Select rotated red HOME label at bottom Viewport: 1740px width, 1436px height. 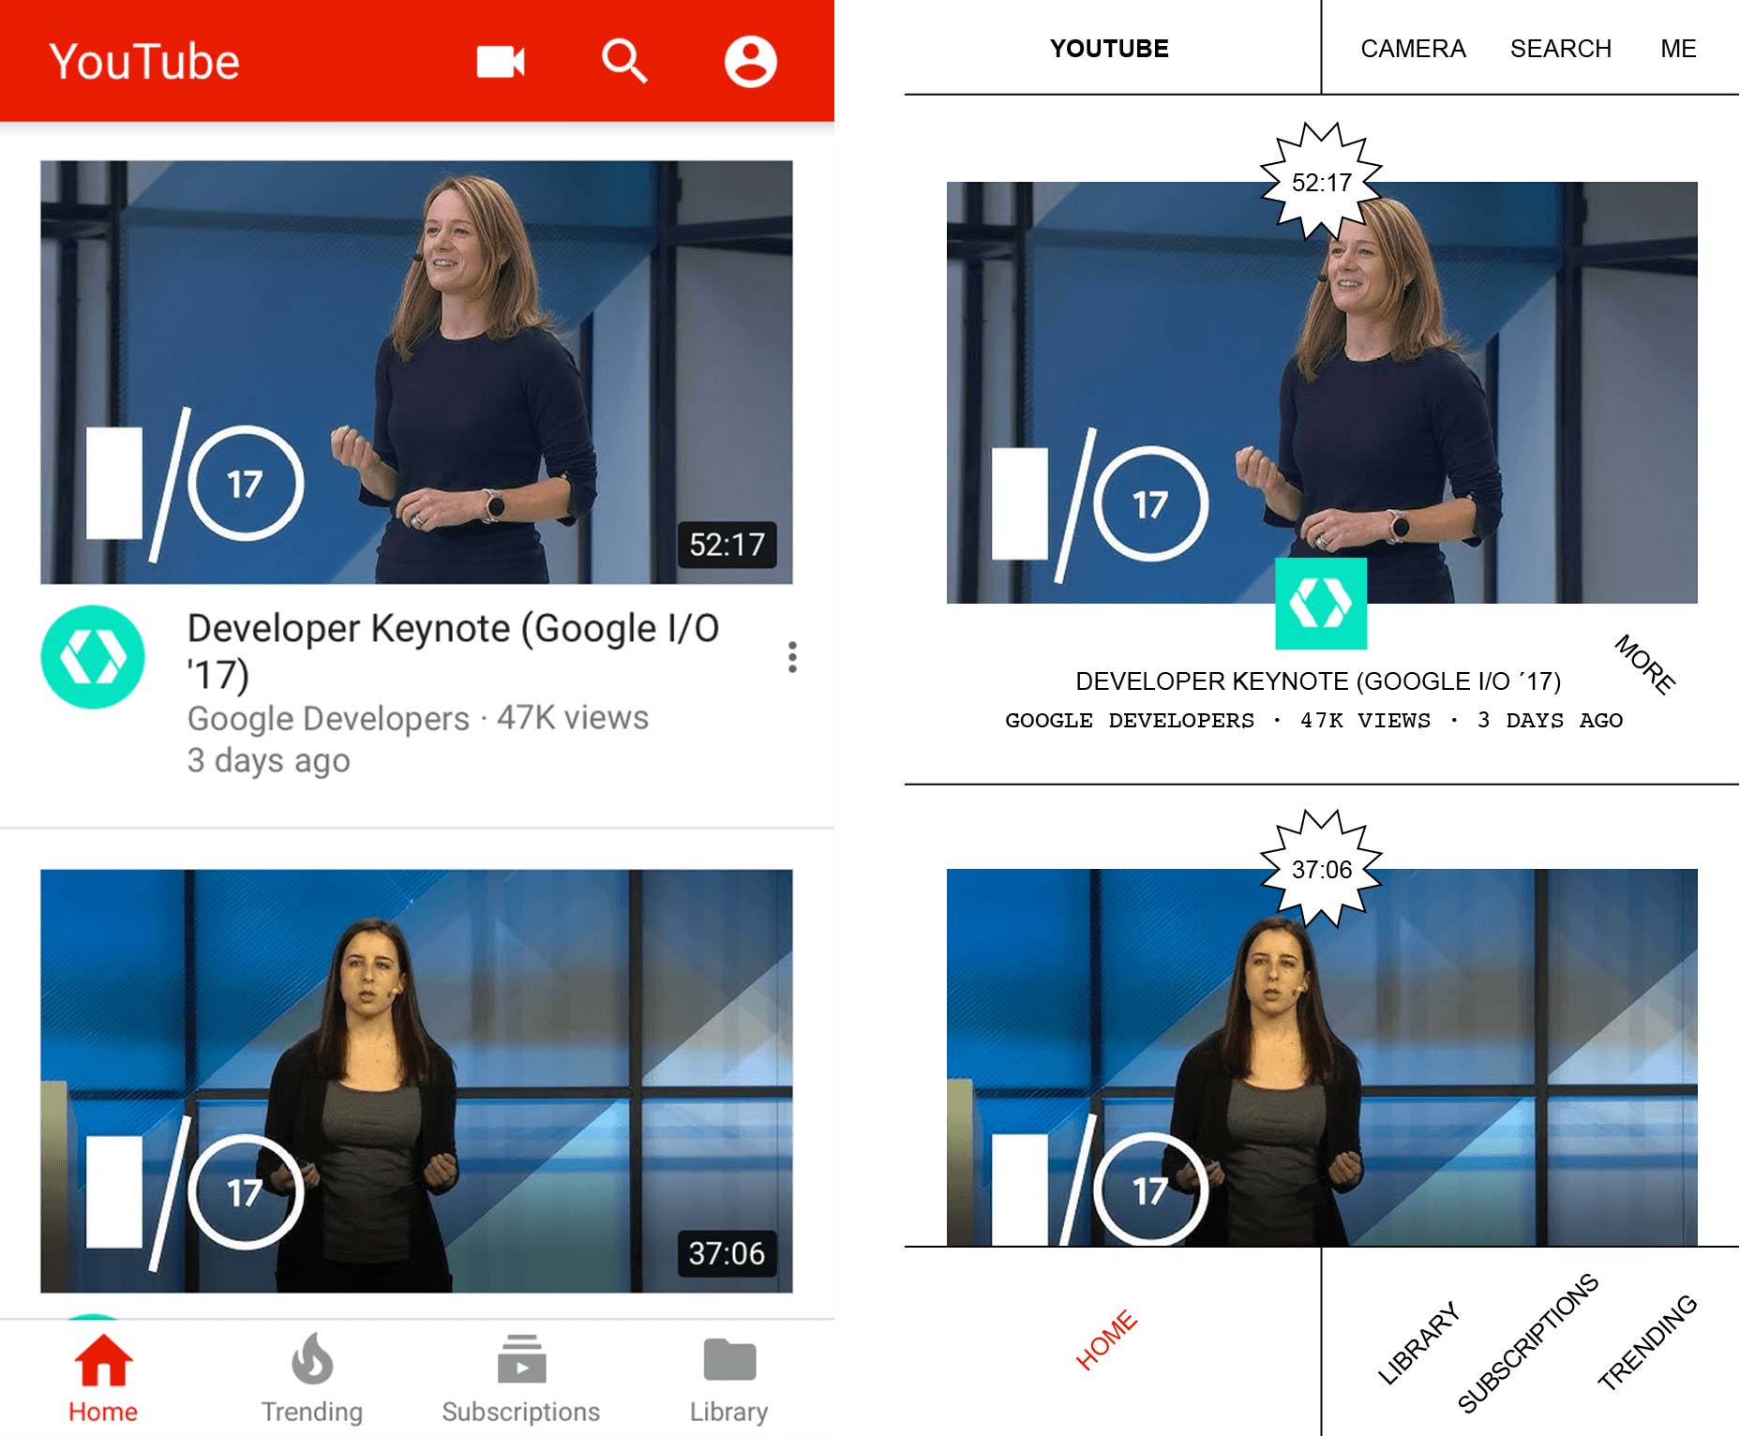pos(1106,1339)
